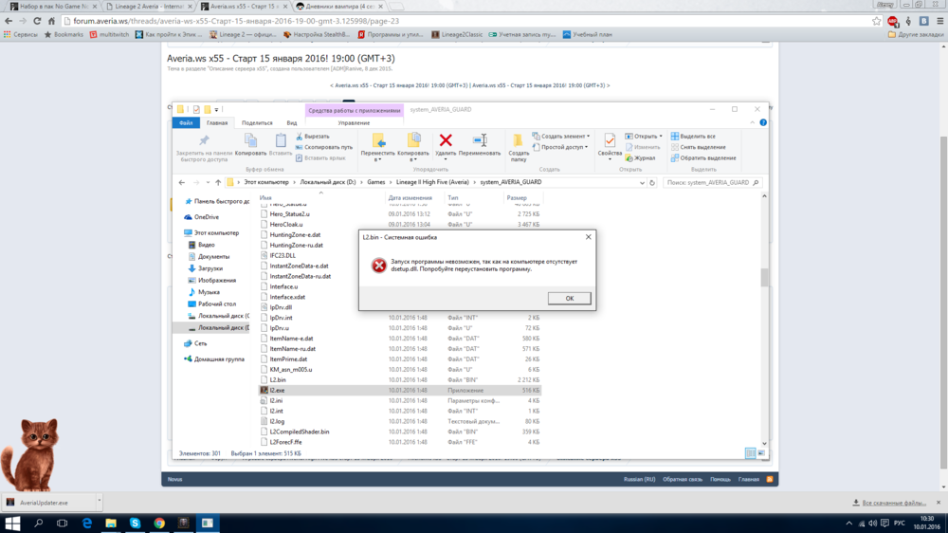
Task: Click the Windows Start button on taskbar
Action: click(13, 523)
